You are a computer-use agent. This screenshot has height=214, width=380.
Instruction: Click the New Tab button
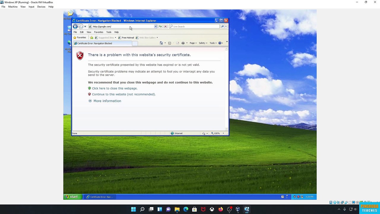coord(135,44)
